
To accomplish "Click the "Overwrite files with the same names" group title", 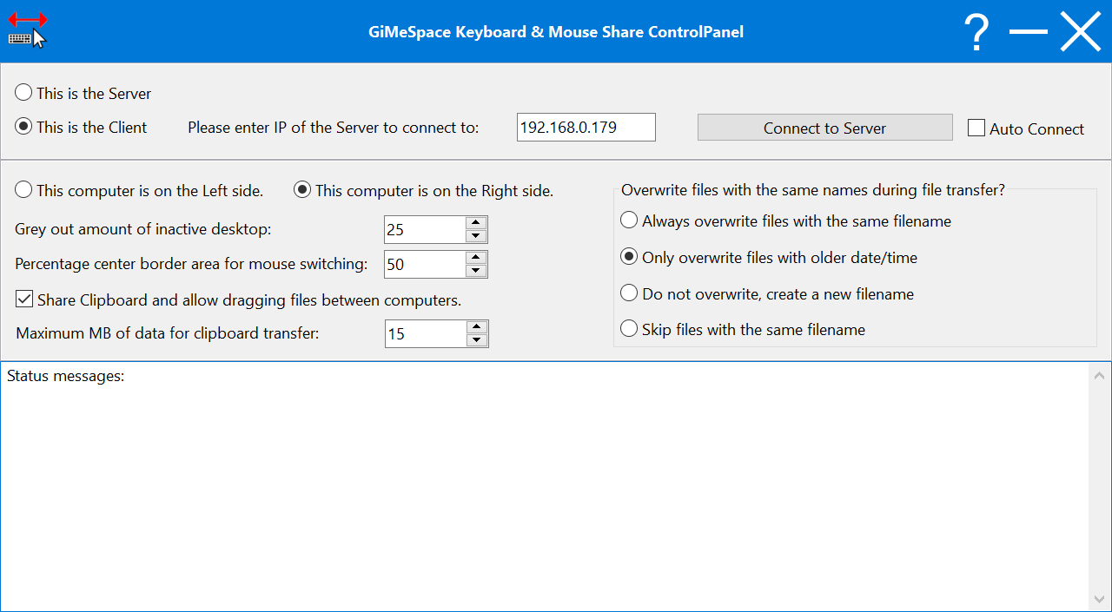I will (813, 190).
